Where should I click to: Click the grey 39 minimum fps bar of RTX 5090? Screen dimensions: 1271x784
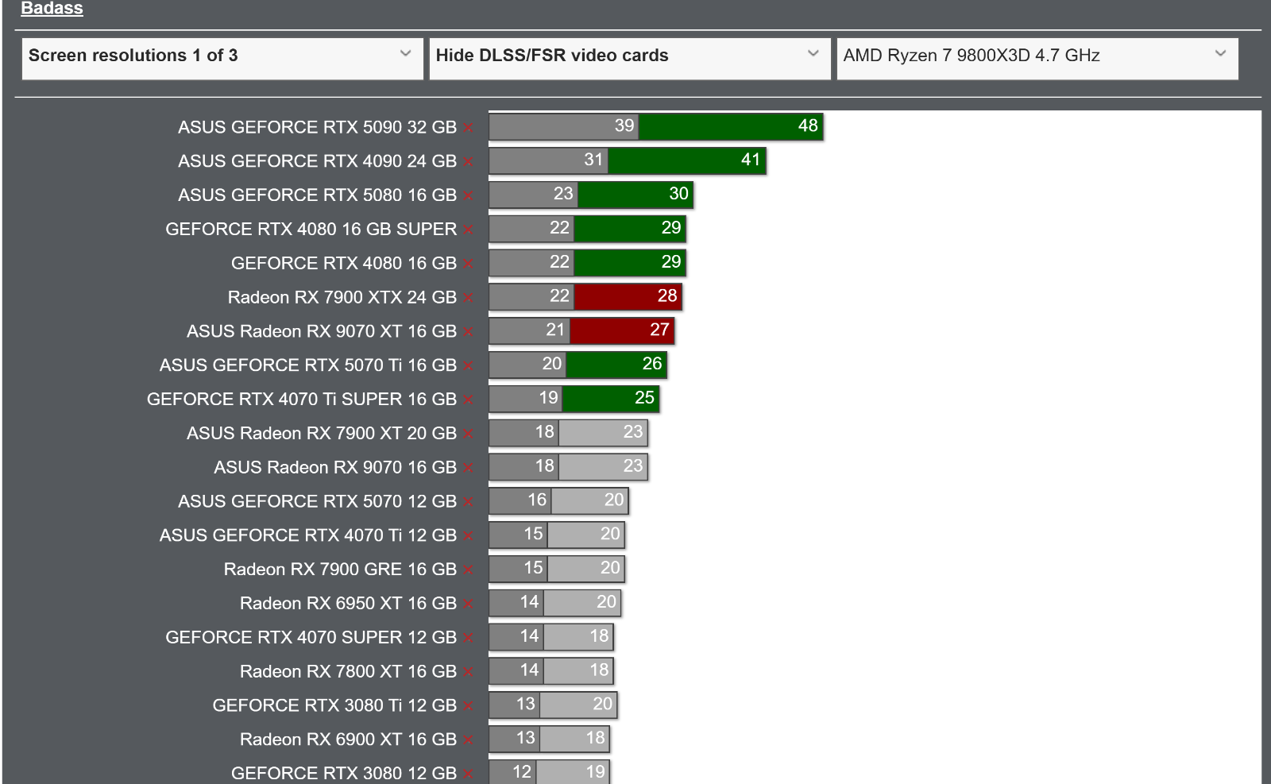pos(564,126)
